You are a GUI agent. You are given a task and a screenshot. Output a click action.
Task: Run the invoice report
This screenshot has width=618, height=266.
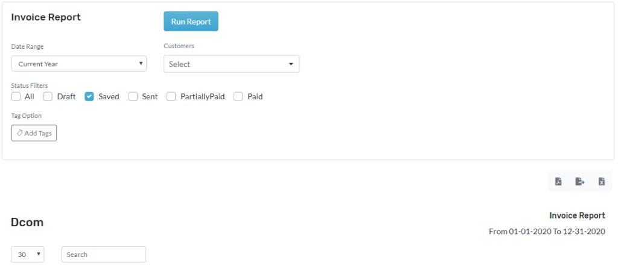click(191, 22)
